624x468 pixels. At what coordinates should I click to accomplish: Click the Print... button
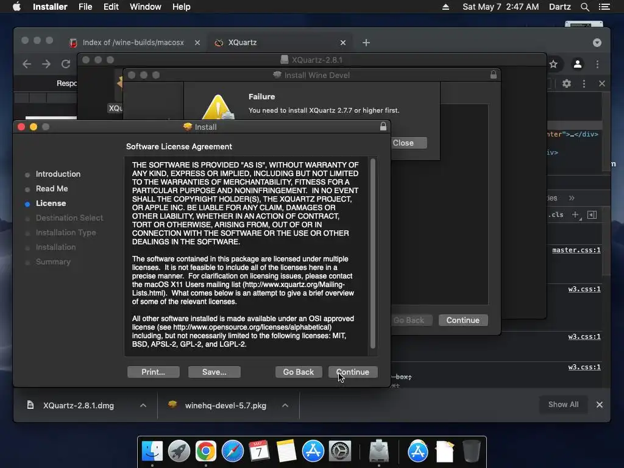pyautogui.click(x=153, y=372)
